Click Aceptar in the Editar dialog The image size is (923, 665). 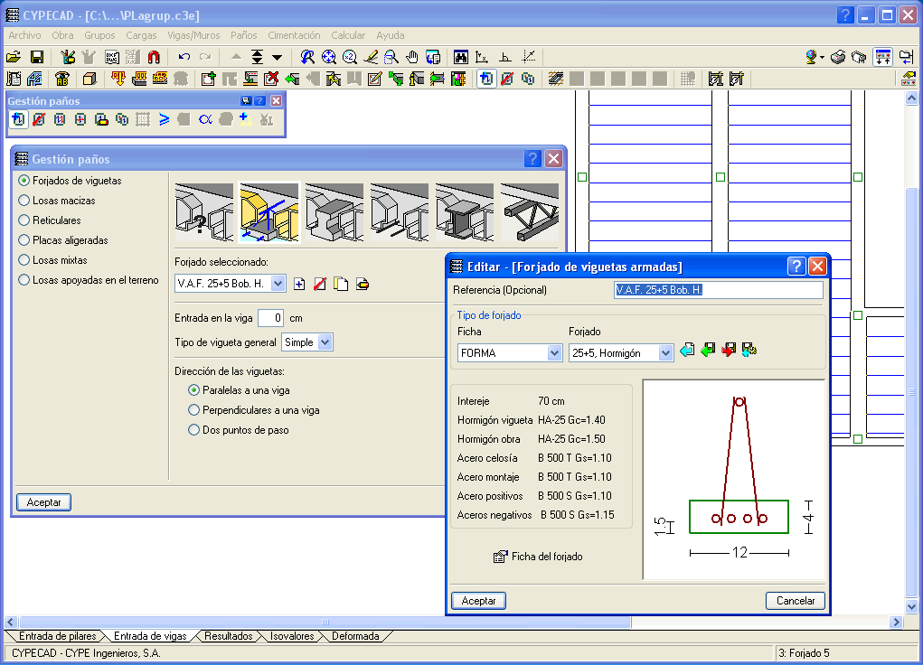tap(478, 601)
